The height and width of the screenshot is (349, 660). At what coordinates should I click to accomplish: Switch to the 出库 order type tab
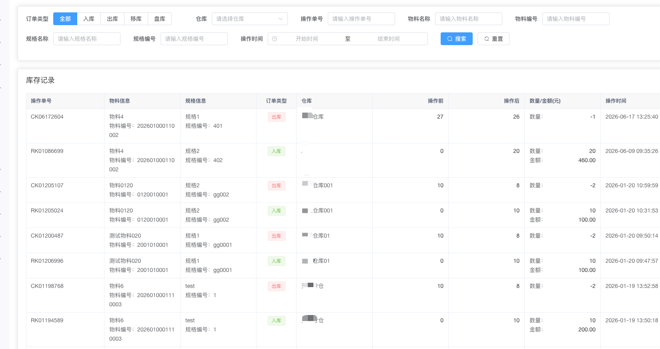point(112,19)
